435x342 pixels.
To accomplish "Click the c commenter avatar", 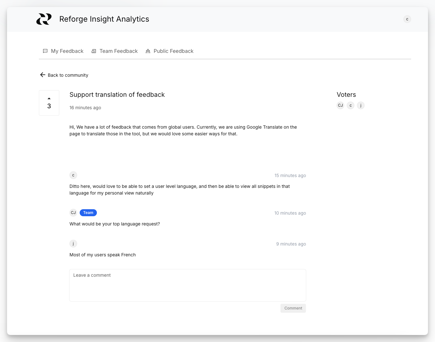I will [73, 175].
